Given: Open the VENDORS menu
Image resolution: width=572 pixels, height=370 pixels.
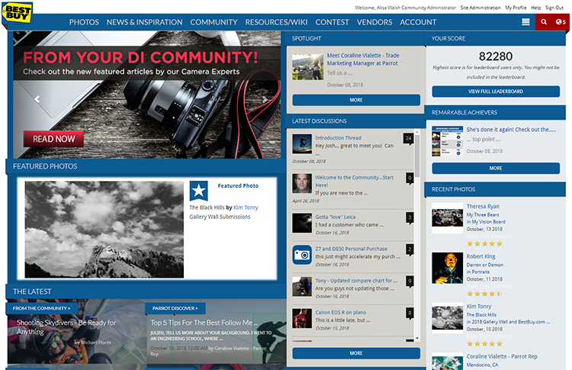Looking at the screenshot, I should [x=374, y=22].
